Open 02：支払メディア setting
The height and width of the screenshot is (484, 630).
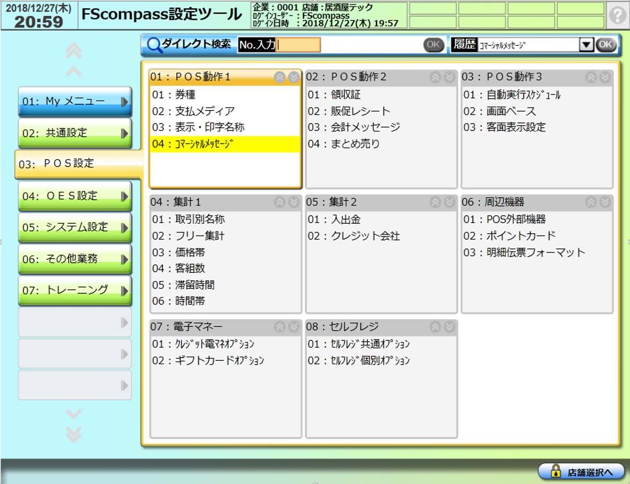(225, 111)
